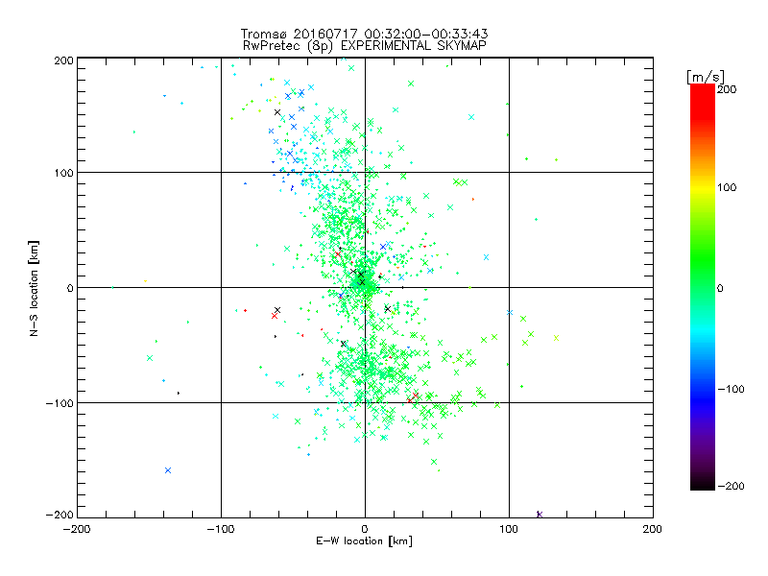Click the isolated blue X marker in lower-left quadrant
This screenshot has height=576, width=768.
tap(168, 470)
